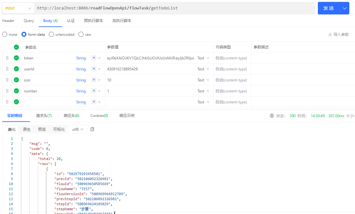Click the "flowName": "TEST" line
This screenshot has height=214, width=355.
pos(74,189)
